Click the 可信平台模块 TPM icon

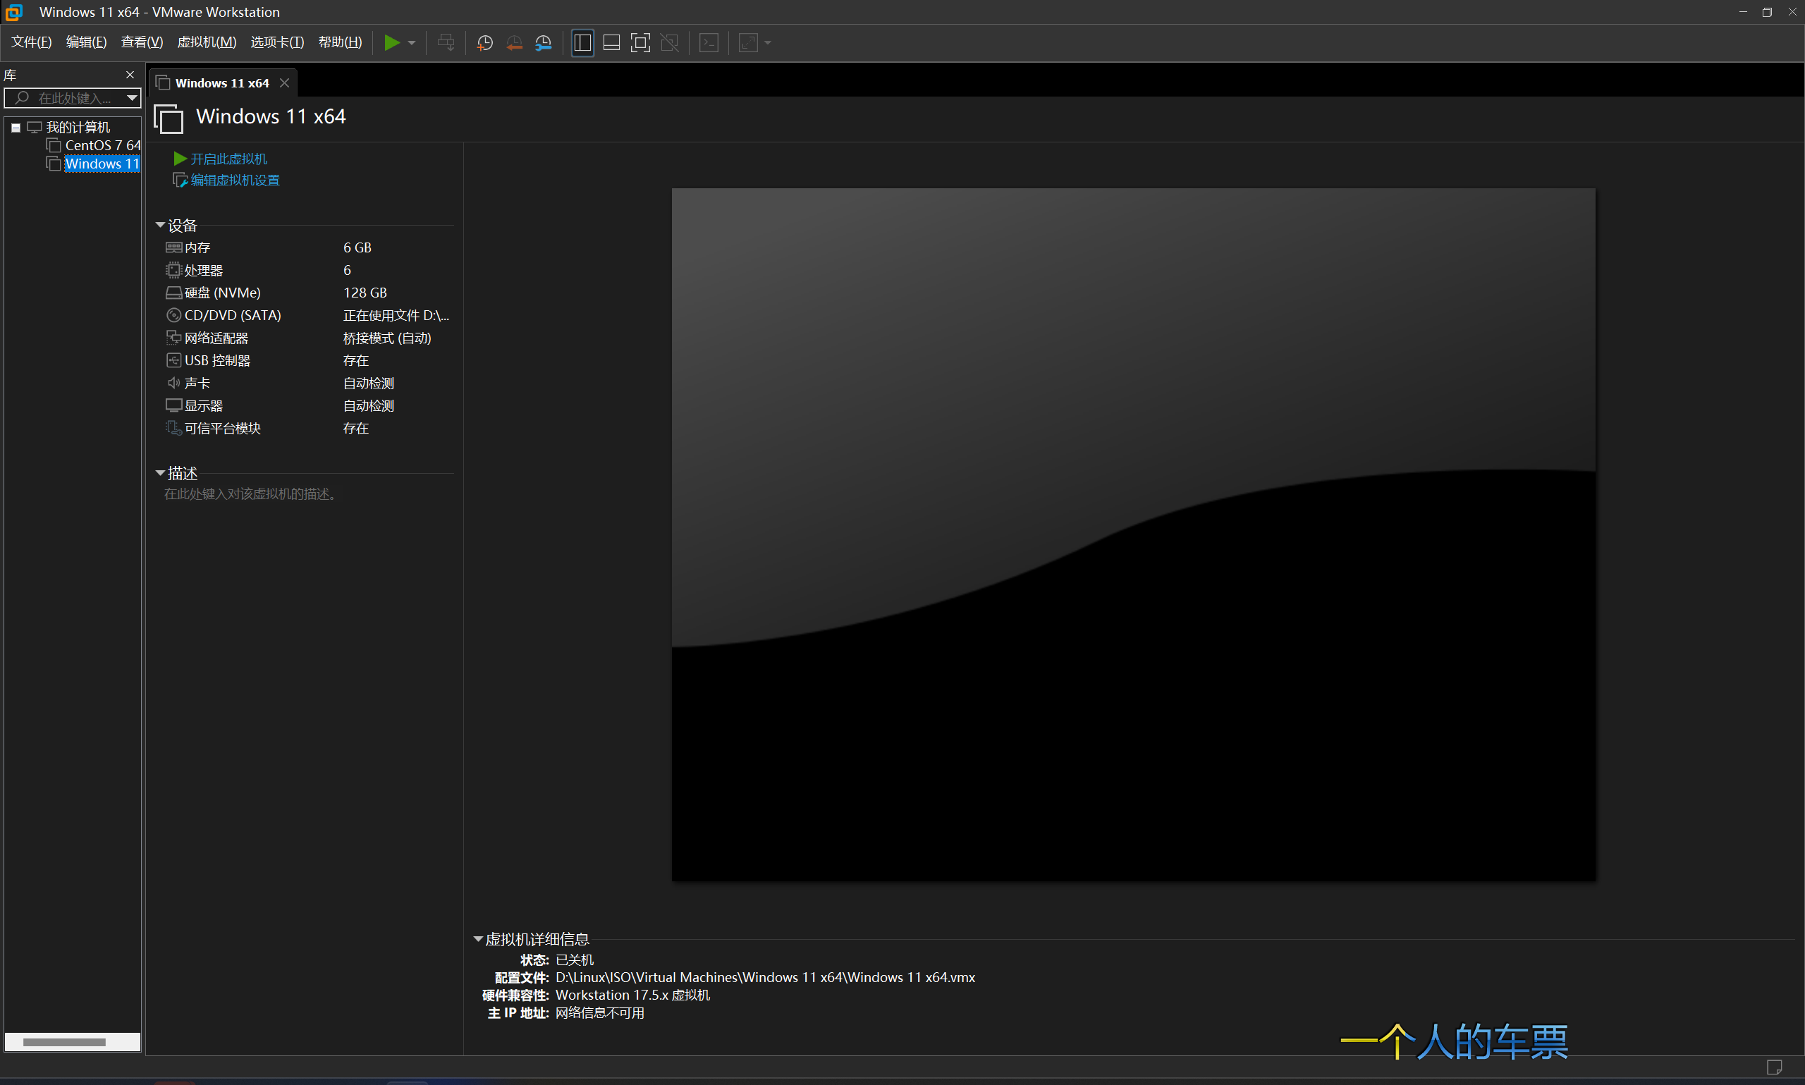[174, 428]
